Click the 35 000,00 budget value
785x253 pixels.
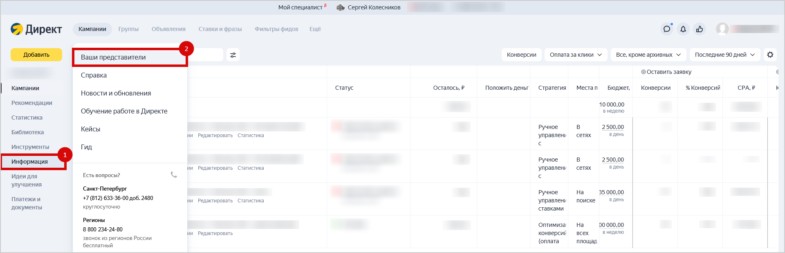[x=612, y=192]
